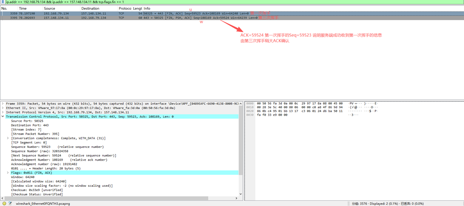Expand the Internet Protocol Version 4 layer

click(3, 113)
